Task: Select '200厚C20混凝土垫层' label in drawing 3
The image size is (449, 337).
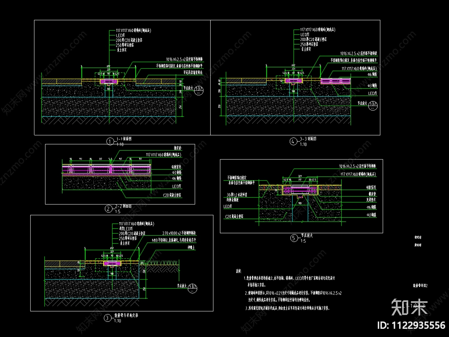Action: point(132,234)
